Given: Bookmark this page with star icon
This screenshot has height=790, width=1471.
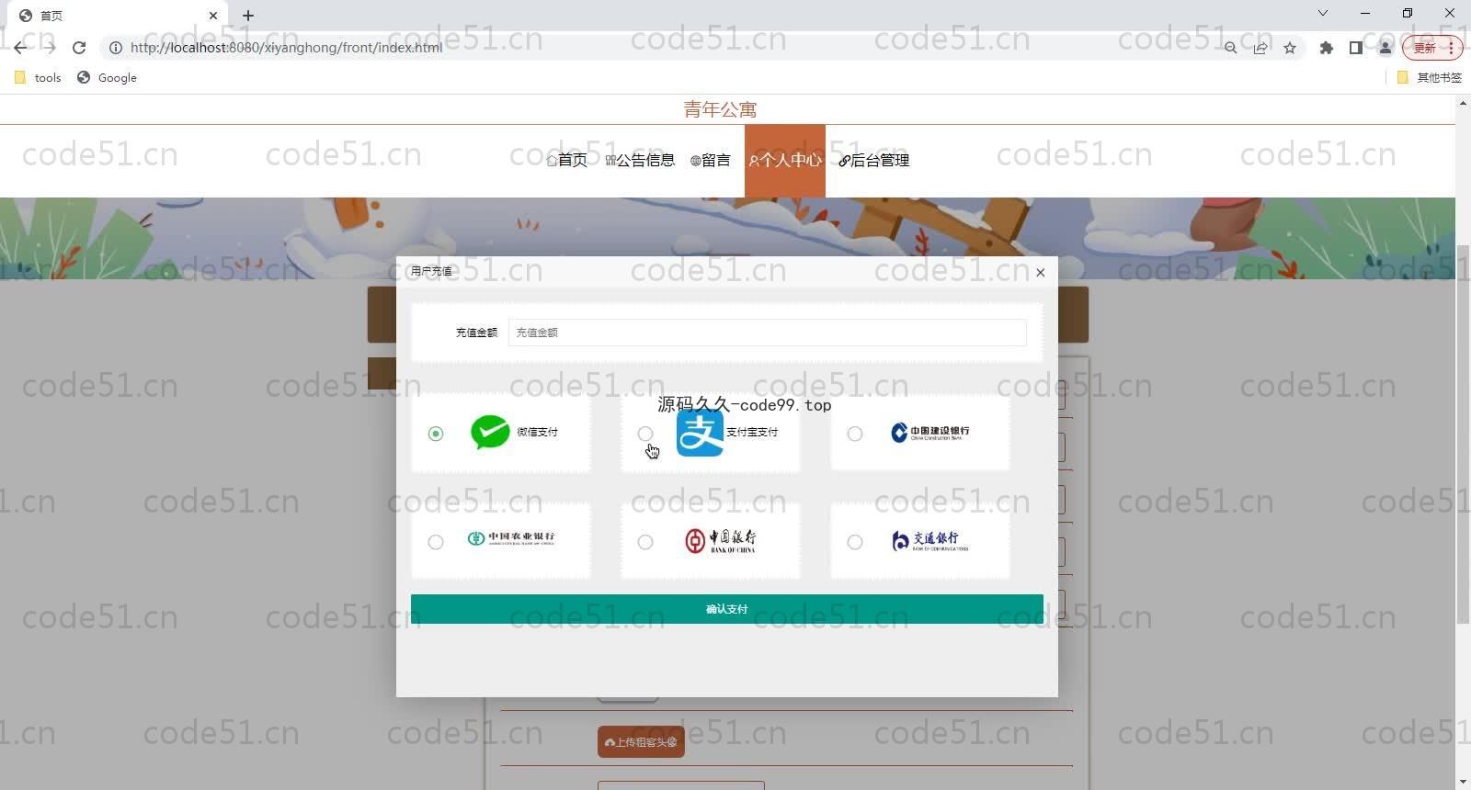Looking at the screenshot, I should [1290, 48].
